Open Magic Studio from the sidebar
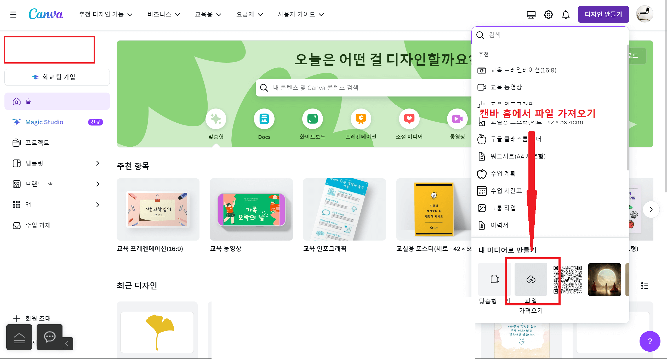This screenshot has height=359, width=667. coord(44,122)
